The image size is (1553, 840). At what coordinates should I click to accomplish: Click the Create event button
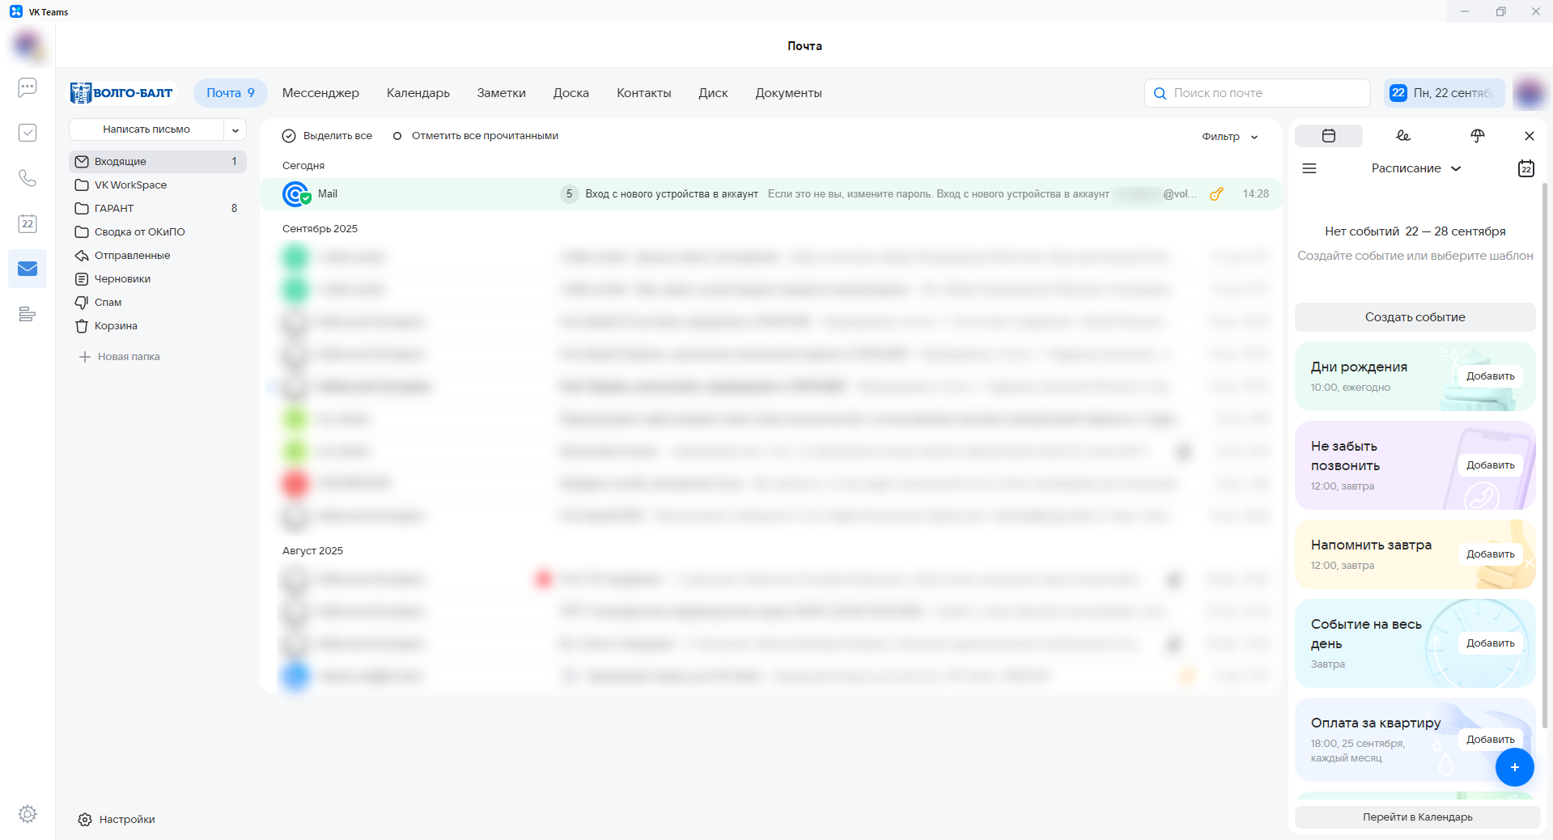pos(1414,317)
